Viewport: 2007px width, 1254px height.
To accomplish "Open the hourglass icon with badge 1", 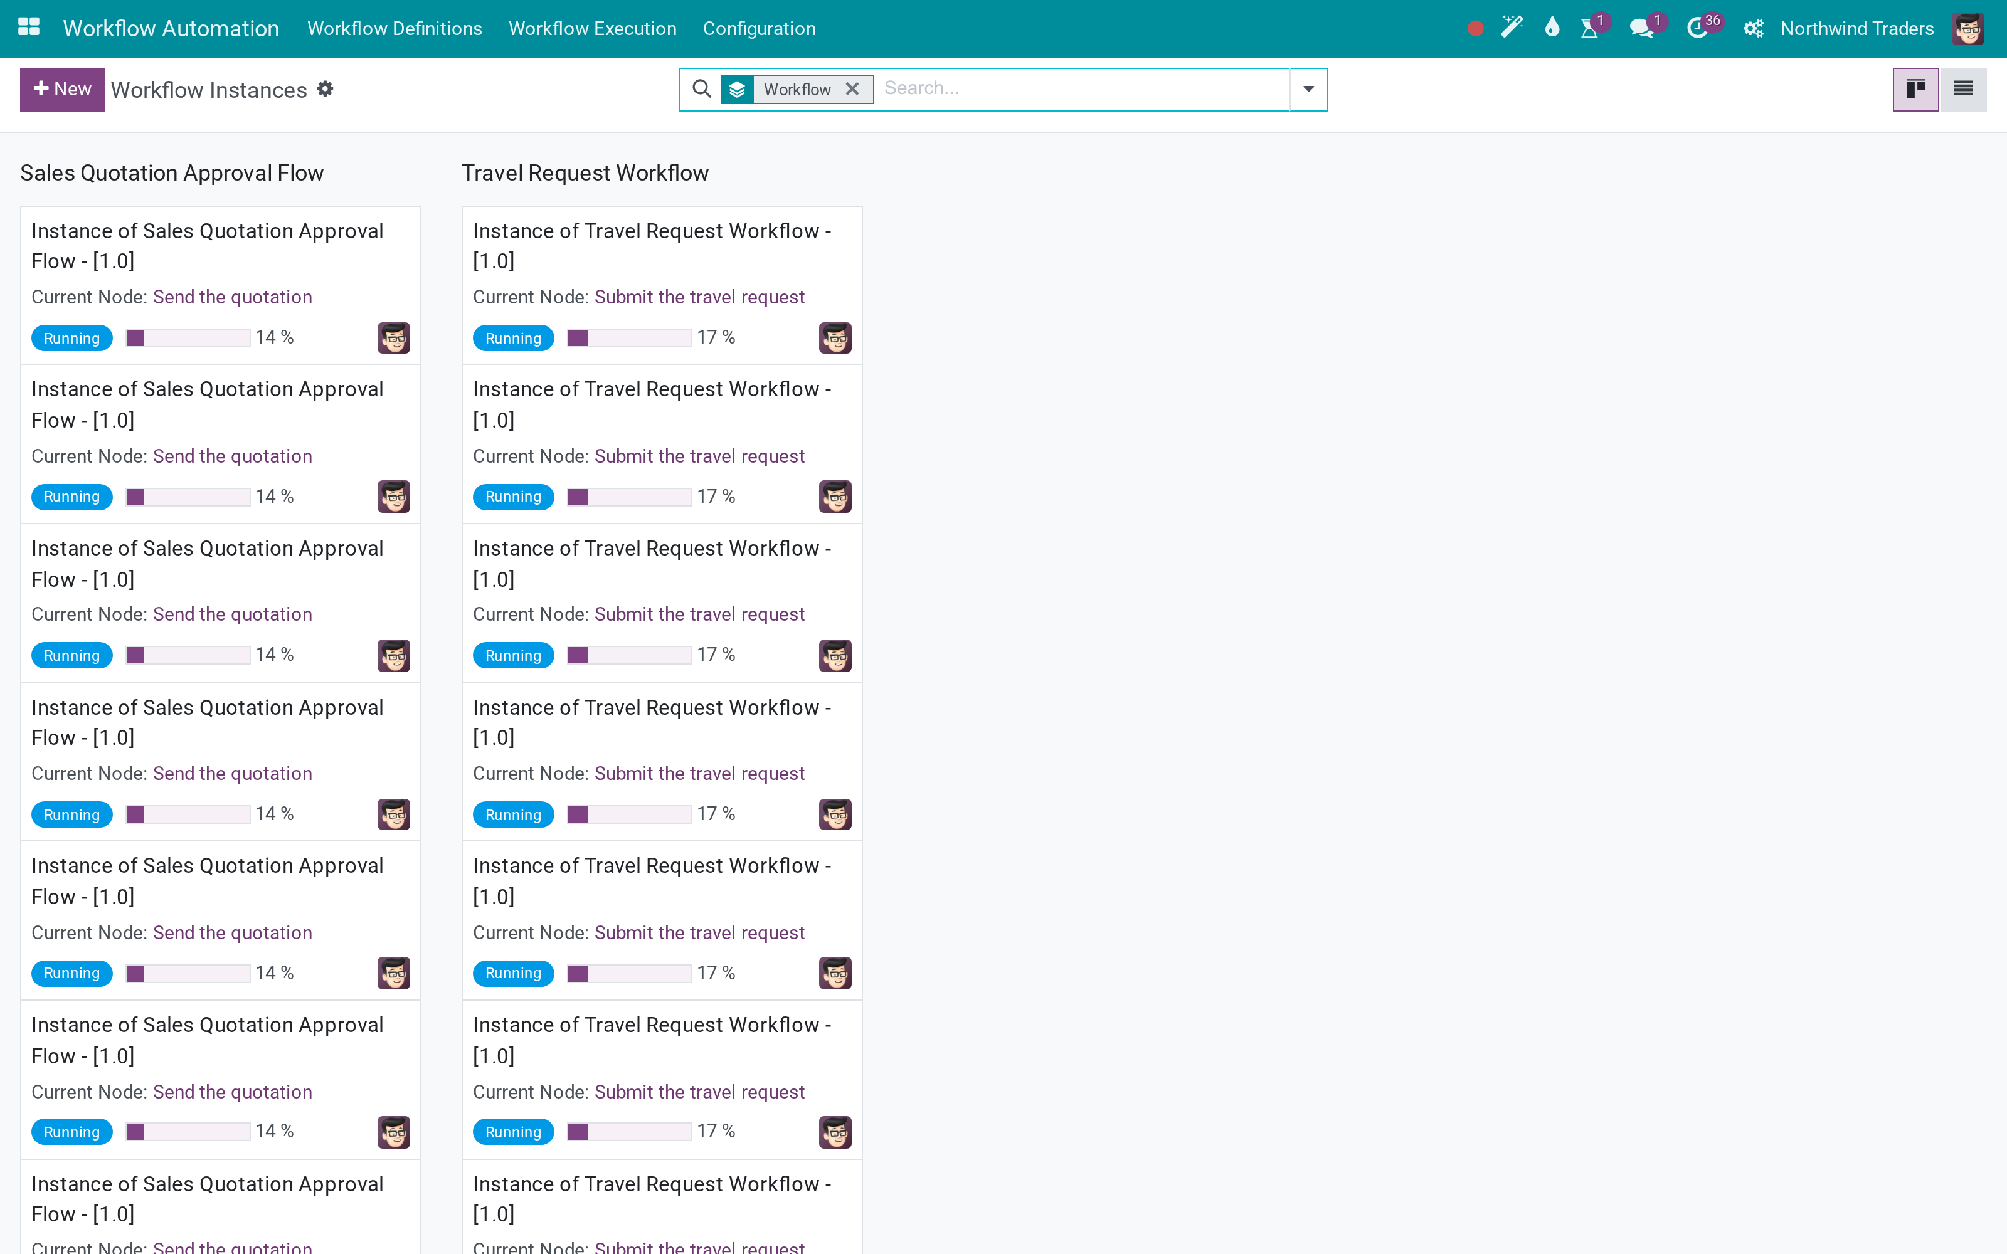I will (1590, 28).
